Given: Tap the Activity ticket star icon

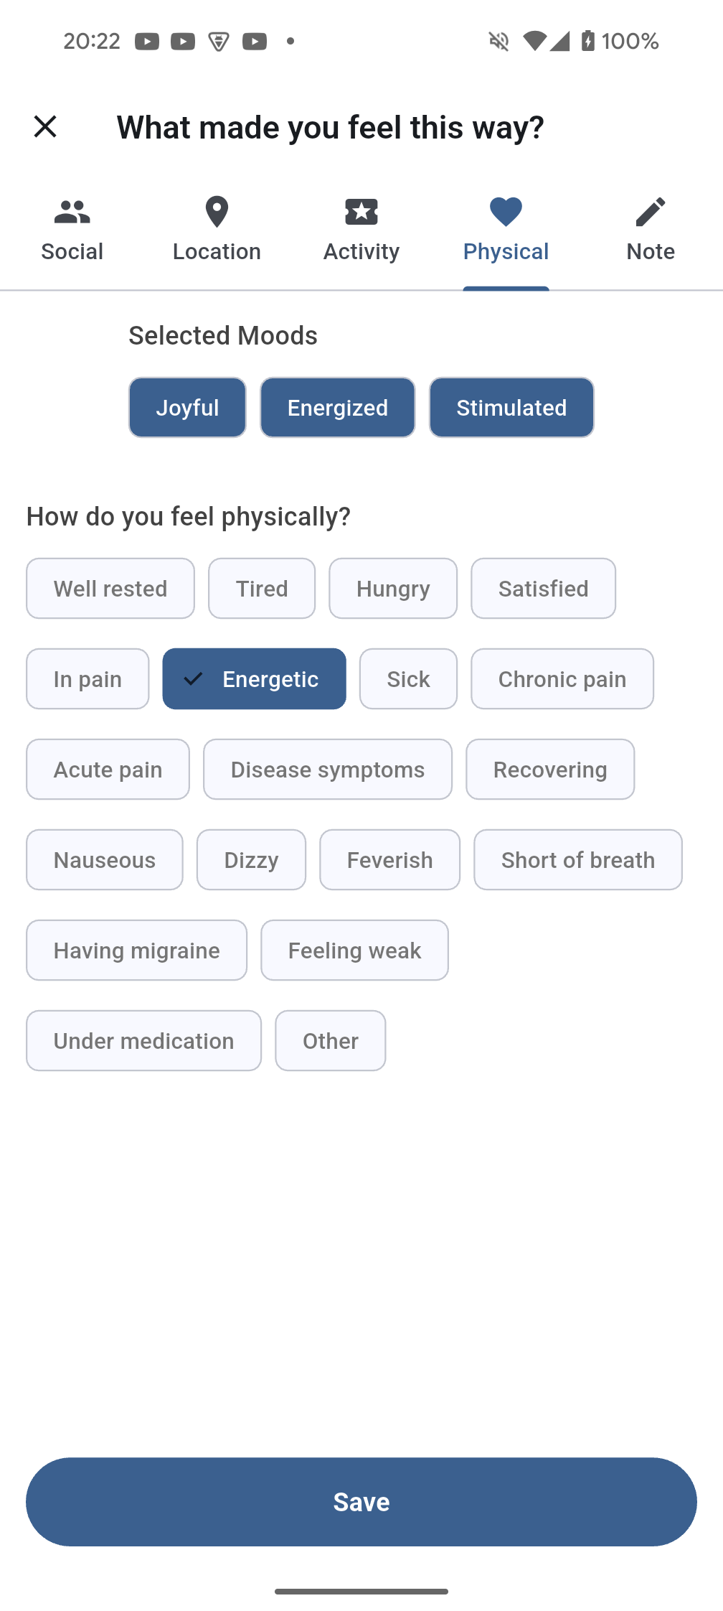Looking at the screenshot, I should (361, 212).
